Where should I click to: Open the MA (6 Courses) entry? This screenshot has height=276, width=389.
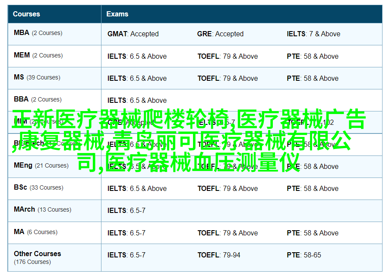coord(35,232)
